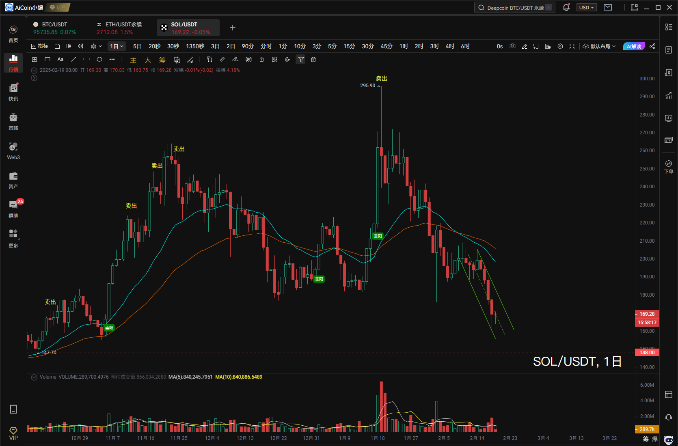Open the 指标 indicators menu
Screen dimensions: 678x446
point(40,46)
